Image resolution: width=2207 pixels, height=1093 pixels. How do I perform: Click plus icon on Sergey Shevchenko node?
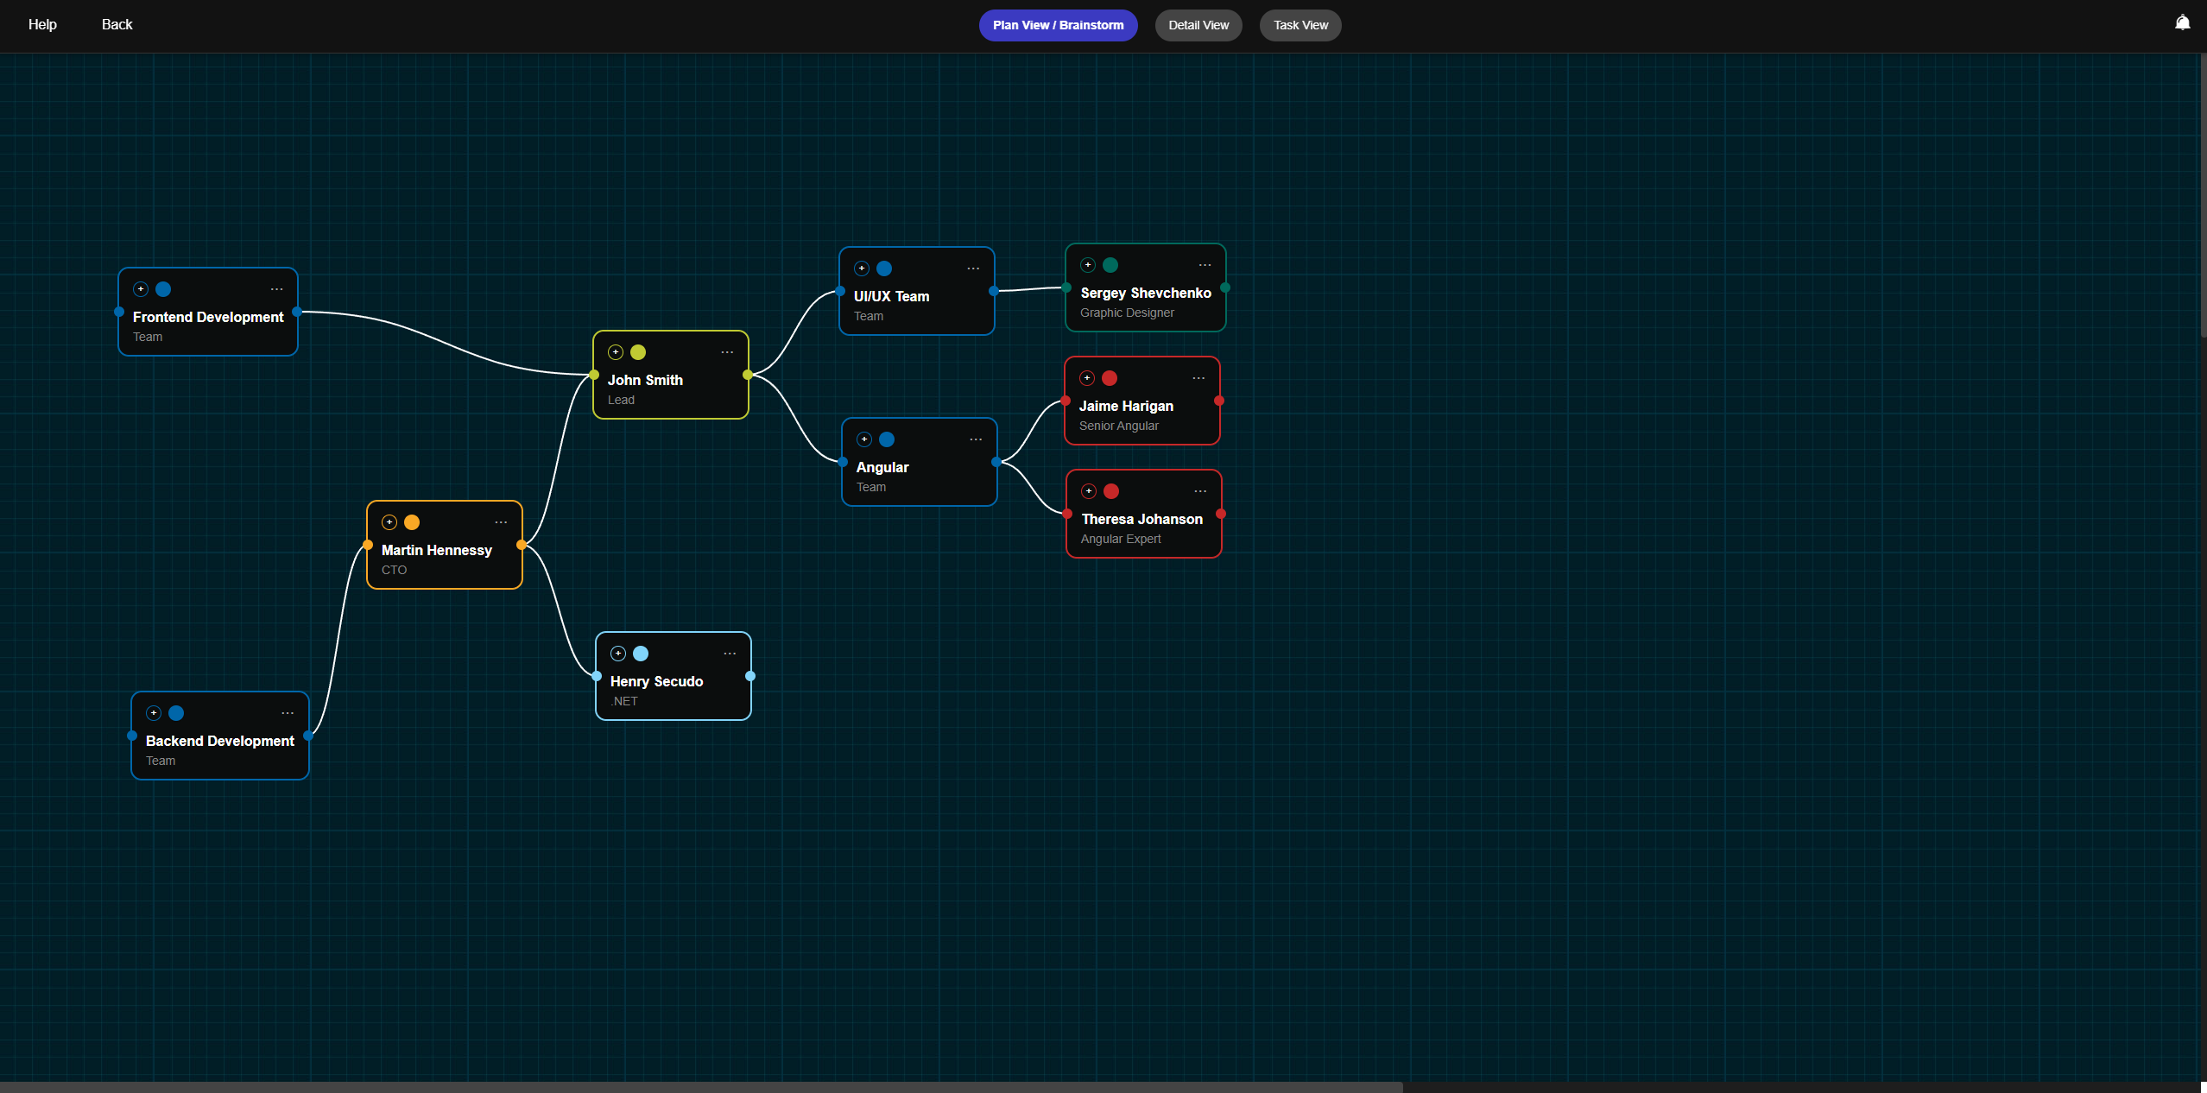(1088, 265)
